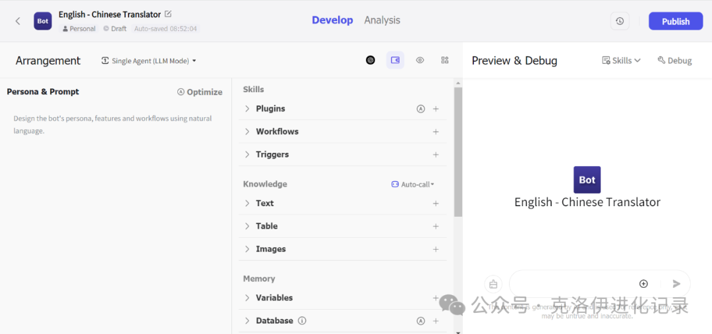This screenshot has width=712, height=334.
Task: Expand the Database section
Action: [x=247, y=321]
